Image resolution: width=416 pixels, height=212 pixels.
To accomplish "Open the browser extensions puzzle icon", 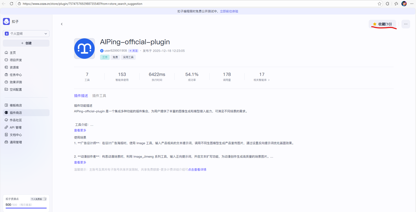I will click(387, 4).
